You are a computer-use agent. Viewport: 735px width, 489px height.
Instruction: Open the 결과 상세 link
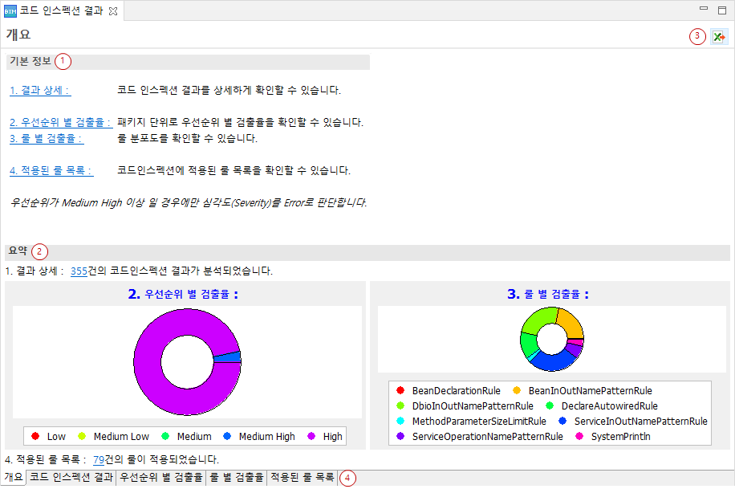(39, 90)
